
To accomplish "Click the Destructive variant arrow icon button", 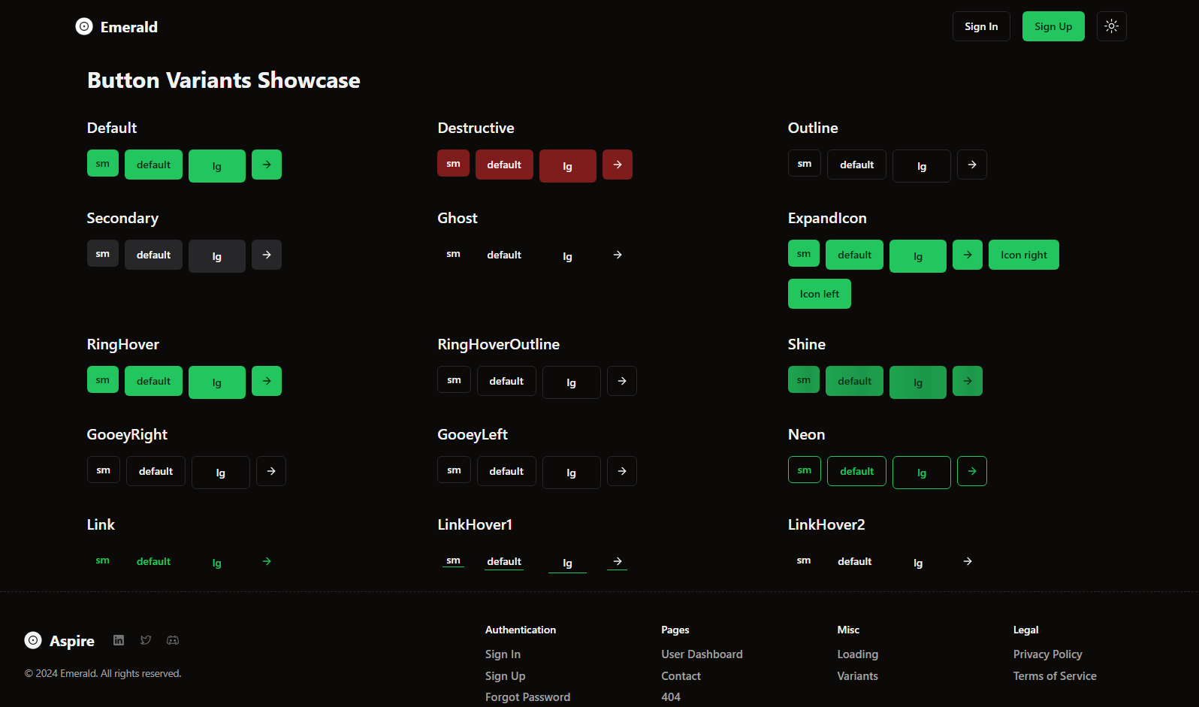I will coord(618,165).
